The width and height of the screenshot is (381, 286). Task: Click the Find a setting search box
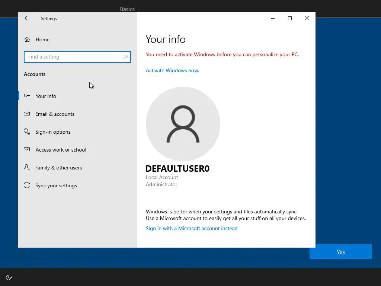(77, 57)
